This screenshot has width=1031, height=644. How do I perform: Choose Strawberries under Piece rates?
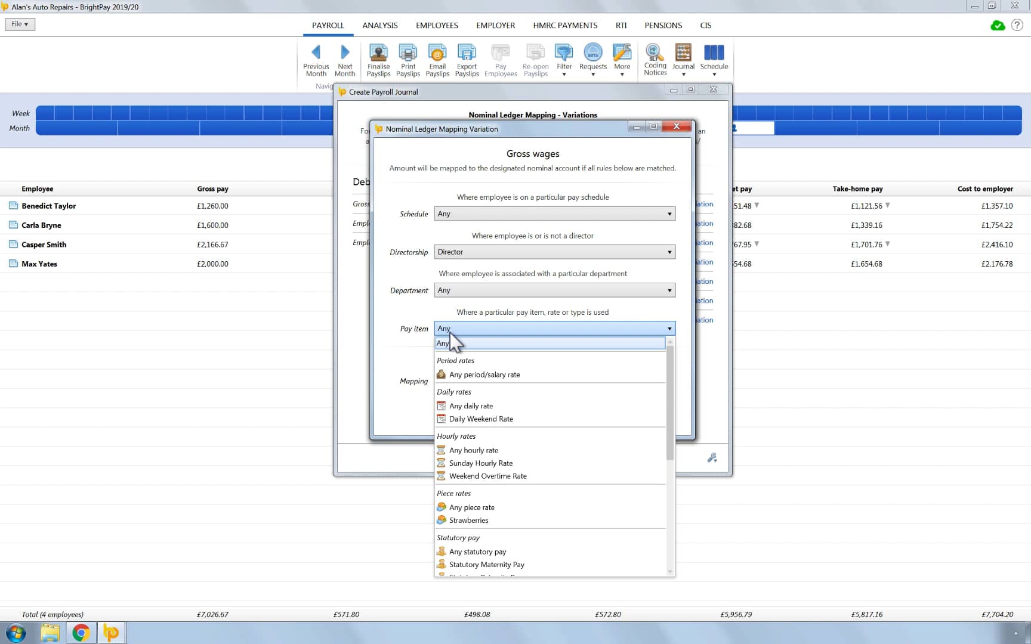pos(468,520)
